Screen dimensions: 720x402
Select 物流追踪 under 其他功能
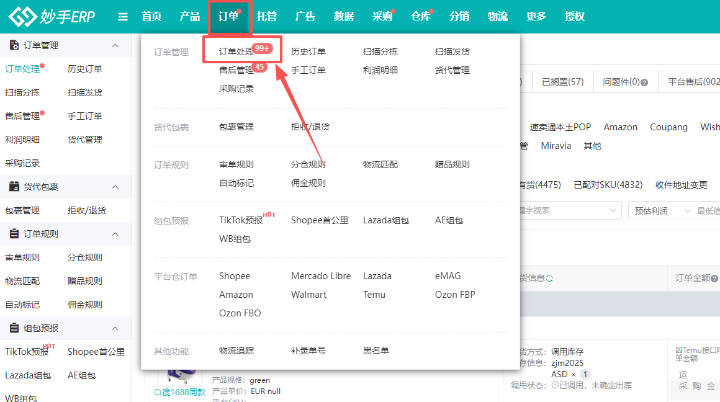point(236,351)
